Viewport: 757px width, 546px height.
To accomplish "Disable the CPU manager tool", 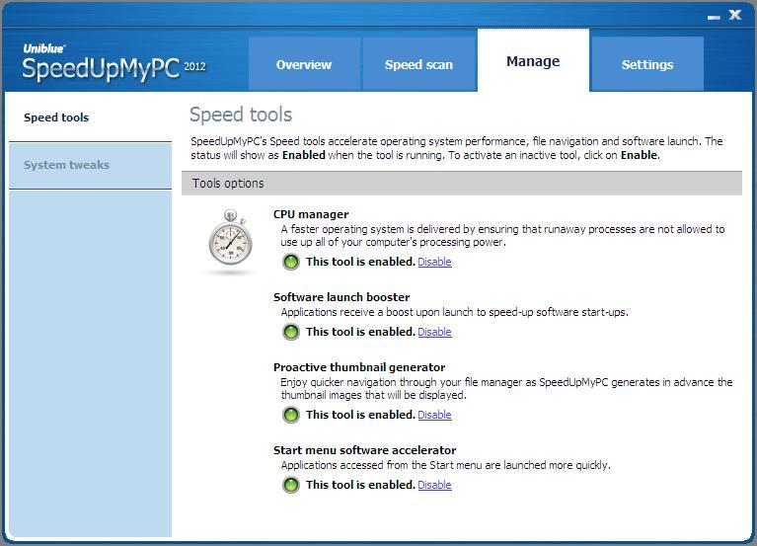I will 434,262.
